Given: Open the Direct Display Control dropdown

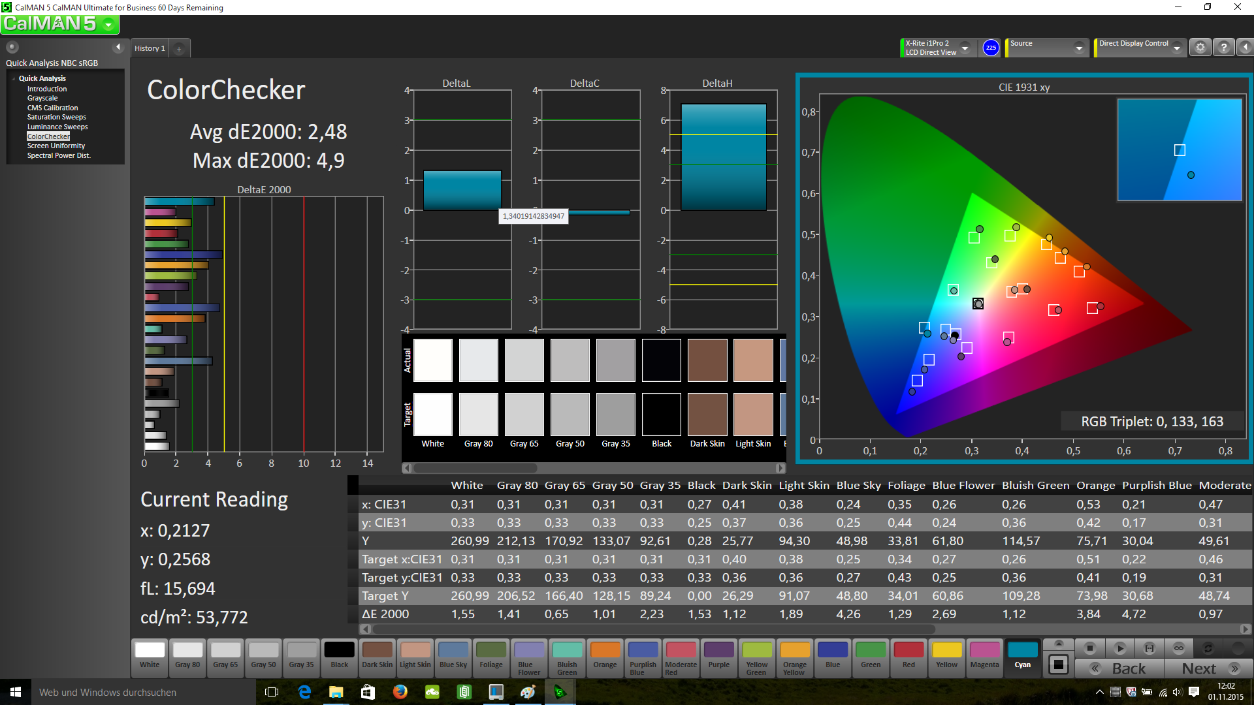Looking at the screenshot, I should click(1176, 48).
